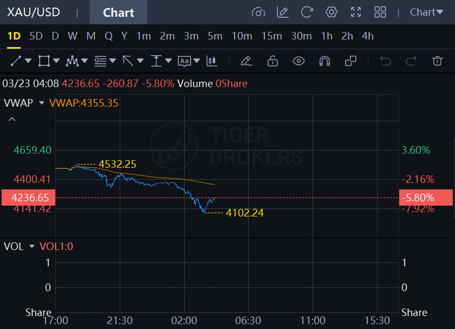Screen dimensions: 455x329
Task: Expand the VWAP indicator dropdown
Action: (x=42, y=103)
